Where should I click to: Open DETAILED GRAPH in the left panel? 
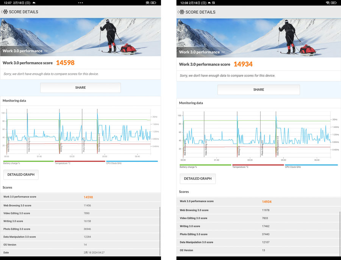tap(21, 175)
